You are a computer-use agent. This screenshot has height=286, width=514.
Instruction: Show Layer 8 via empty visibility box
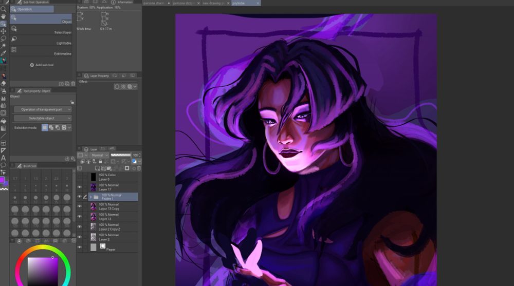(x=79, y=177)
